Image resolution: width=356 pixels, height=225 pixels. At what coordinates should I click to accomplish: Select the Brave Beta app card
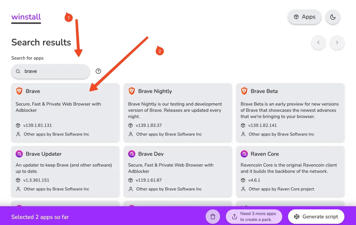[x=290, y=113]
